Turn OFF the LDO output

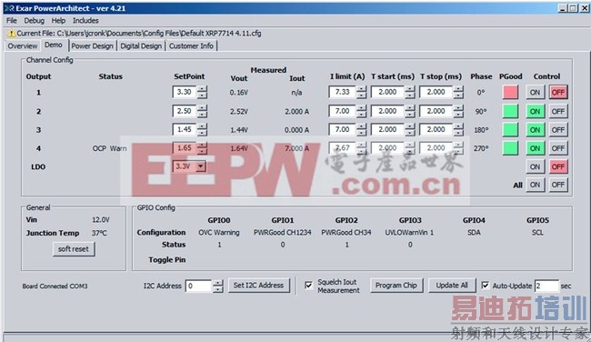tap(558, 166)
